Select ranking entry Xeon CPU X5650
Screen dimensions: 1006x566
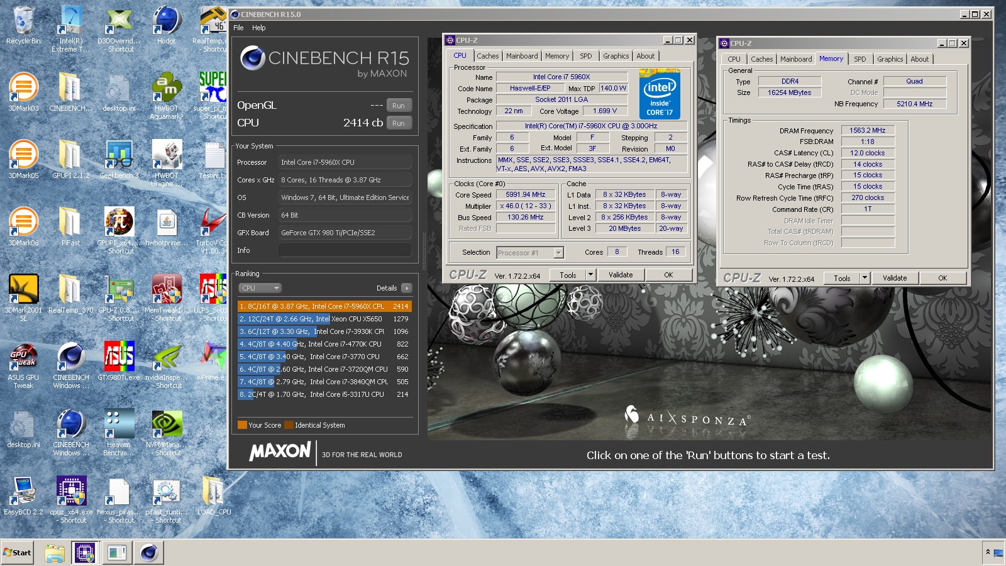click(x=324, y=319)
